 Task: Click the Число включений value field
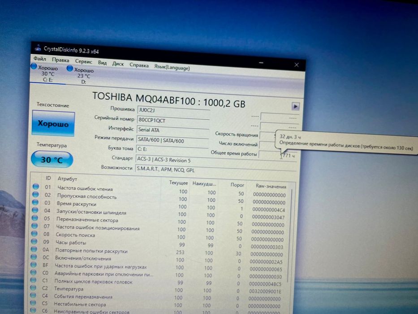[x=267, y=145]
